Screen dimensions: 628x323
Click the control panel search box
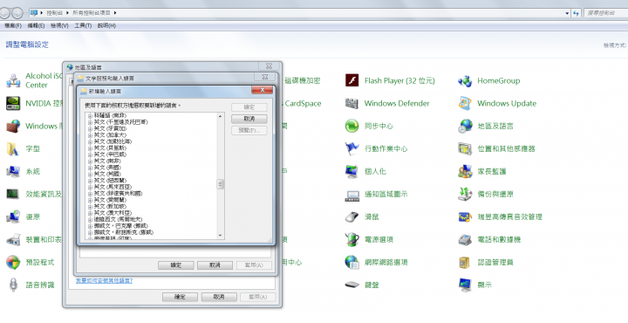605,13
